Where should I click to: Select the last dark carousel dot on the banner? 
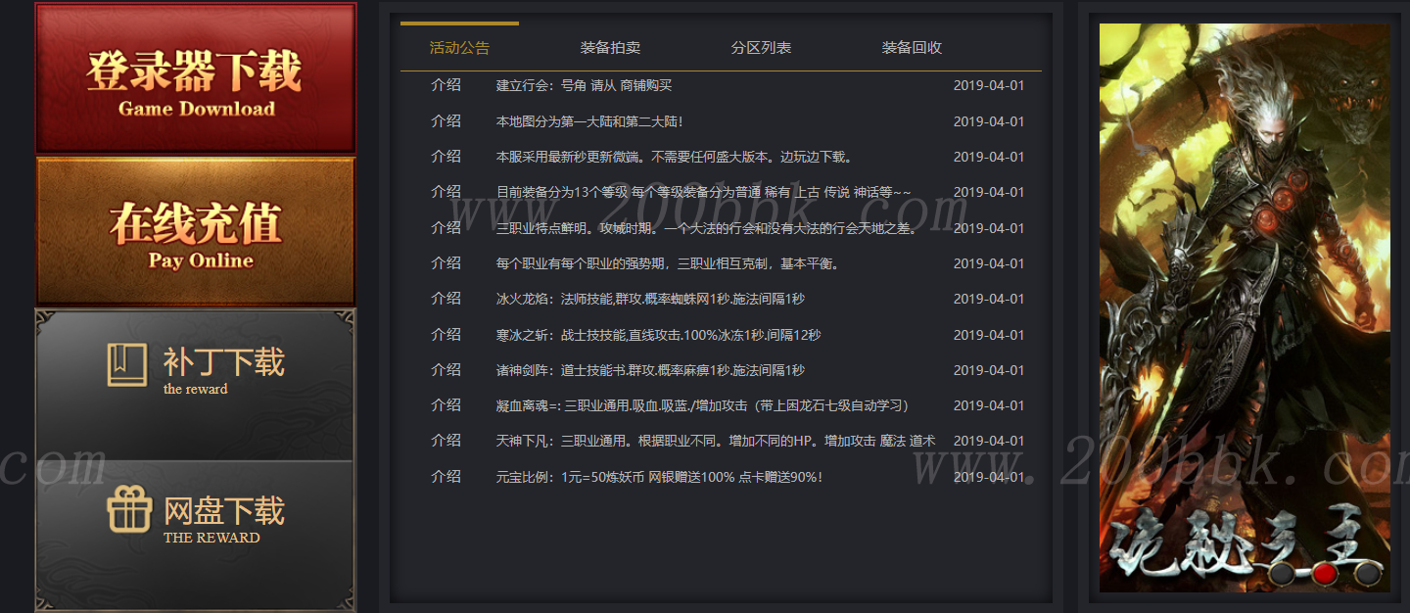pos(1367,575)
